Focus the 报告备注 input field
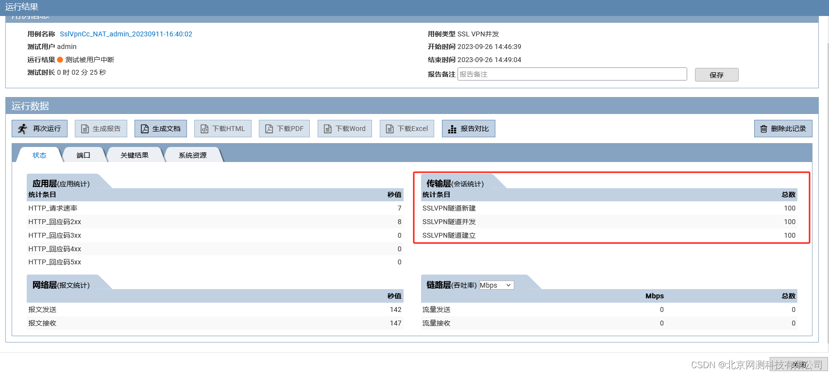The height and width of the screenshot is (374, 829). (572, 74)
